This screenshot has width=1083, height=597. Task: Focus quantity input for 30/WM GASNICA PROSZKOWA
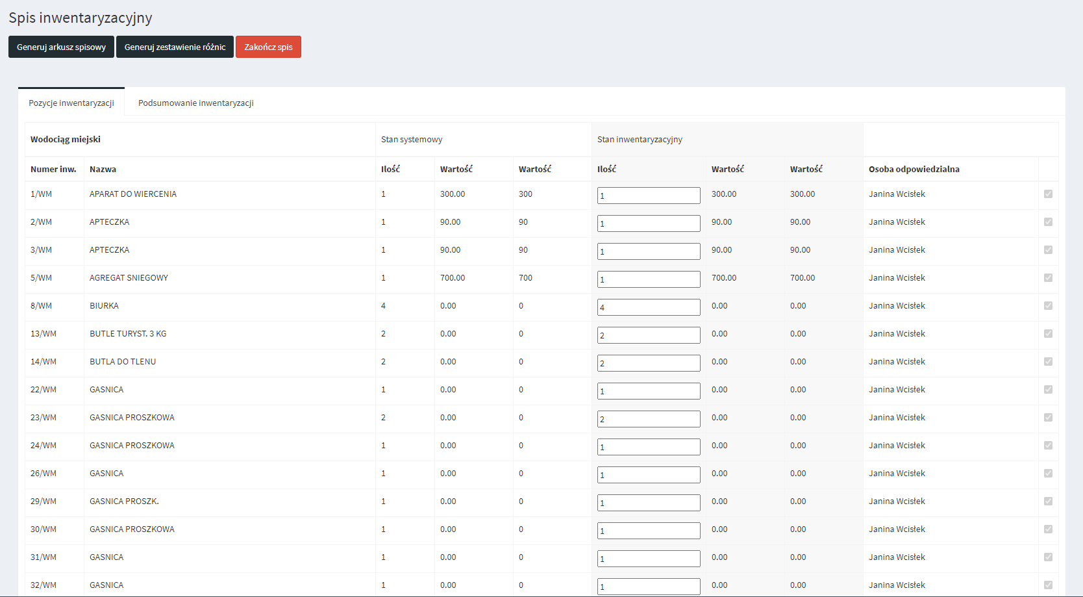(x=648, y=531)
